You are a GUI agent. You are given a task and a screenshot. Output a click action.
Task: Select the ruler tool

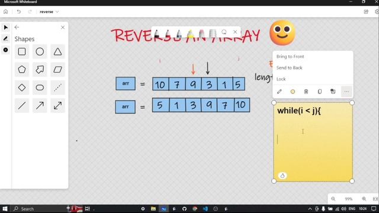pyautogui.click(x=213, y=33)
